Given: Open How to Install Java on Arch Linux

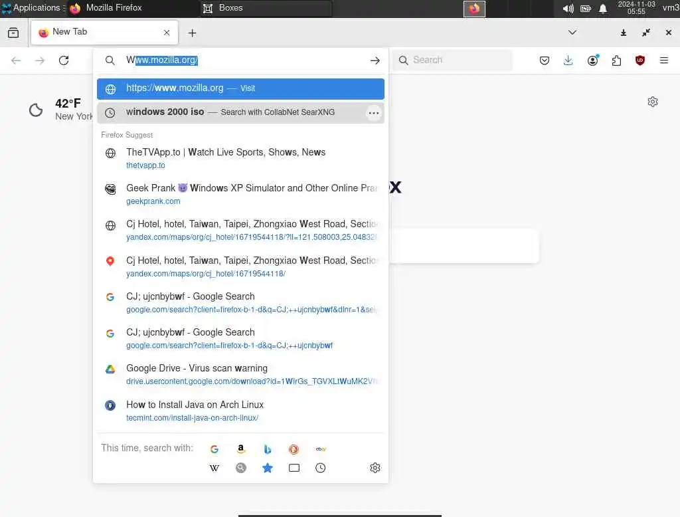Looking at the screenshot, I should coord(240,411).
